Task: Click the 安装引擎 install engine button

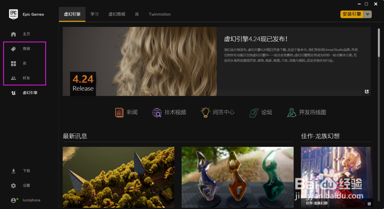Action: click(x=352, y=14)
